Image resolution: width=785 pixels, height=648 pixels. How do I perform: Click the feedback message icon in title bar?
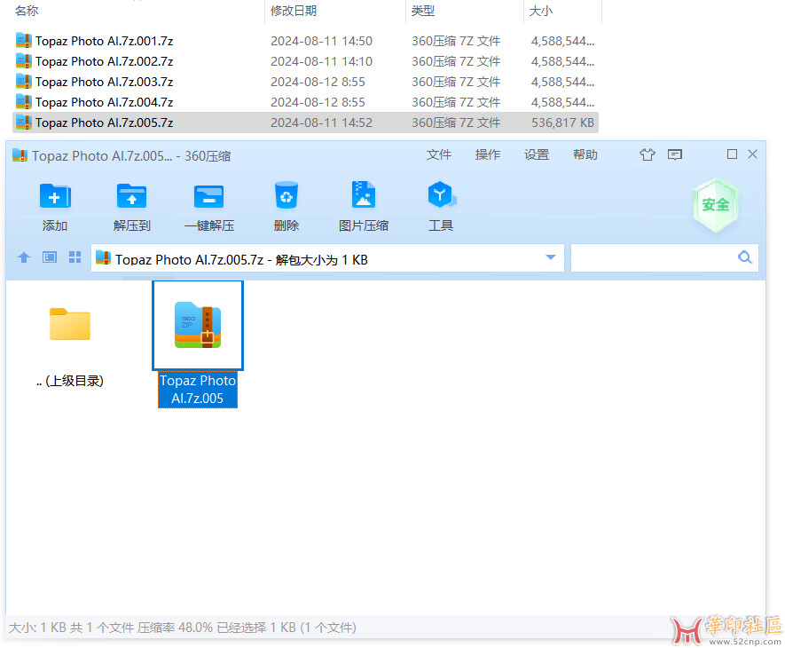[x=675, y=155]
